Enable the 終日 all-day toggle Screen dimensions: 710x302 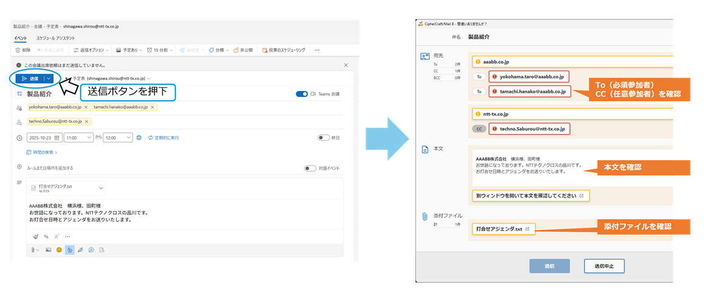point(324,138)
